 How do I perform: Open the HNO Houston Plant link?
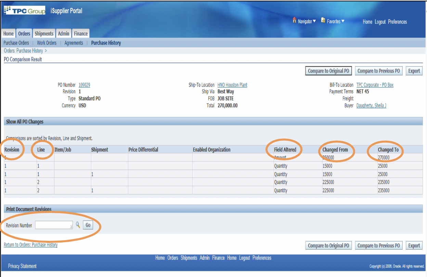coord(232,85)
